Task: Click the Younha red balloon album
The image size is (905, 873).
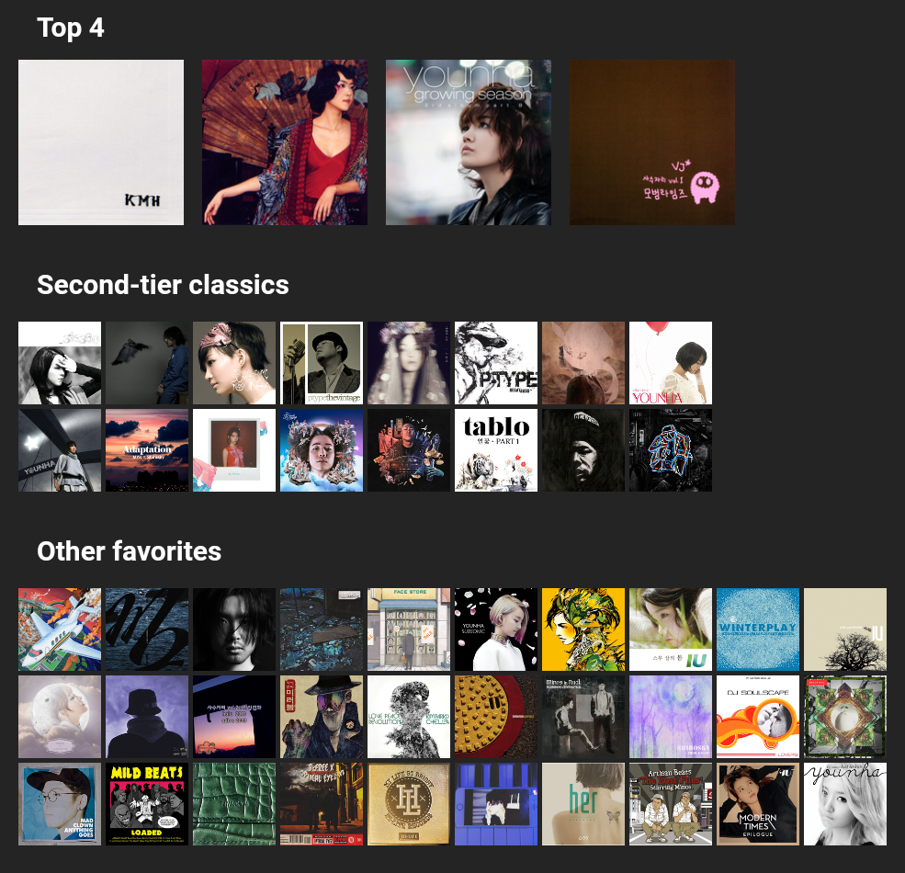Action: click(671, 363)
